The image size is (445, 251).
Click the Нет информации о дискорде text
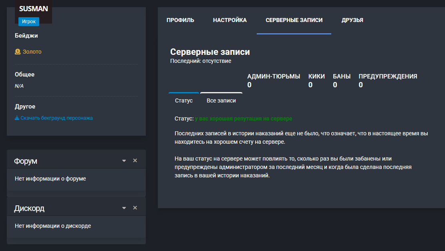click(x=53, y=226)
